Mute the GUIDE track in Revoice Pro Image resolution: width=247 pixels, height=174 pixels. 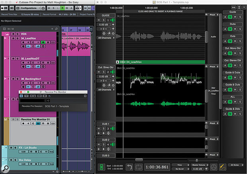point(99,20)
